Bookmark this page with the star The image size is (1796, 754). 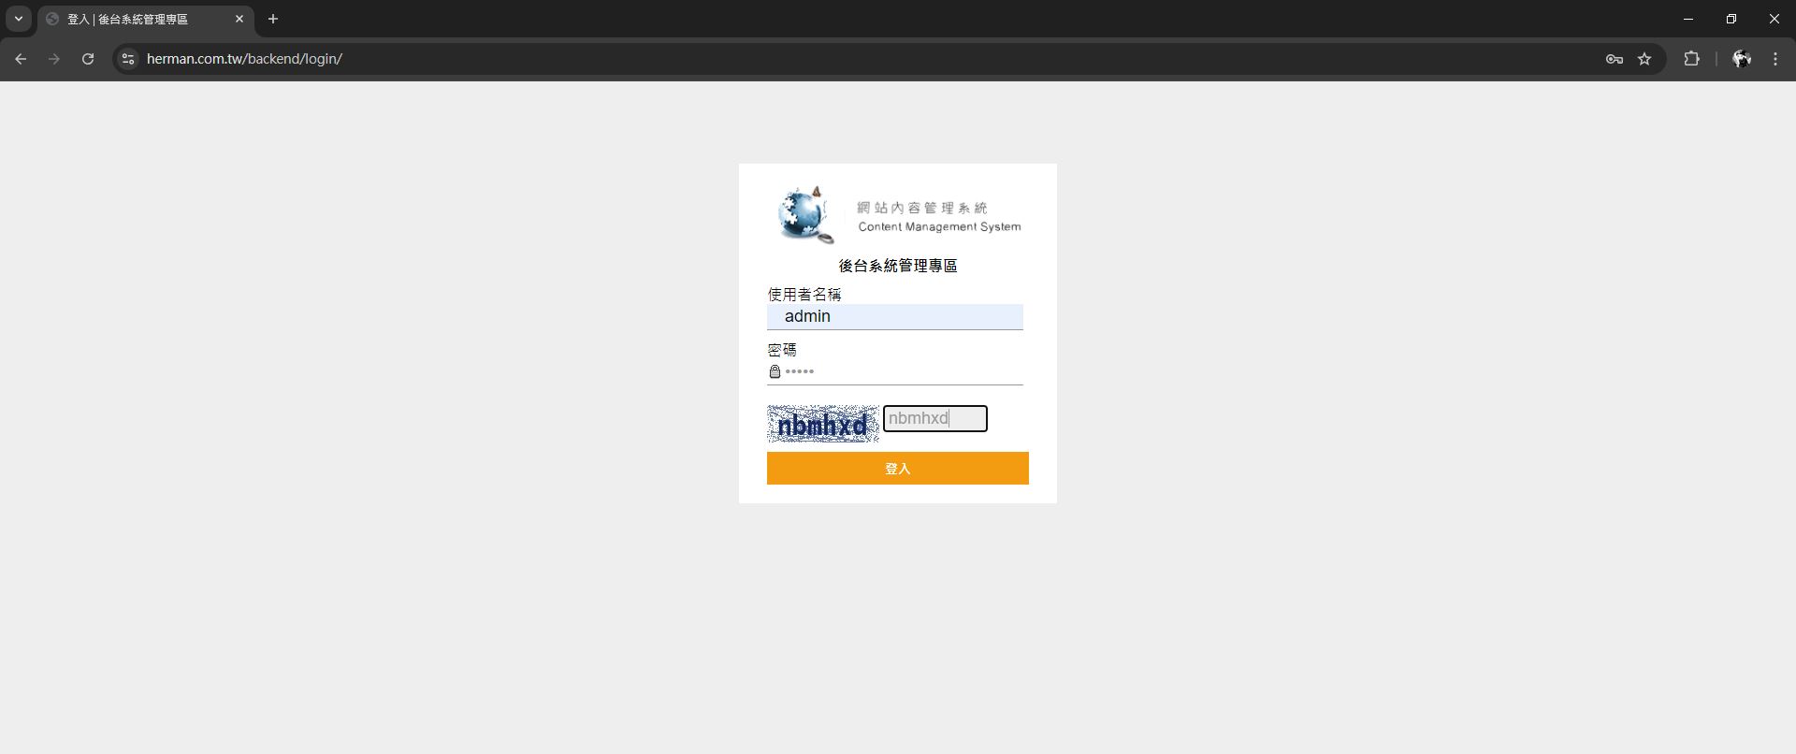click(x=1644, y=59)
